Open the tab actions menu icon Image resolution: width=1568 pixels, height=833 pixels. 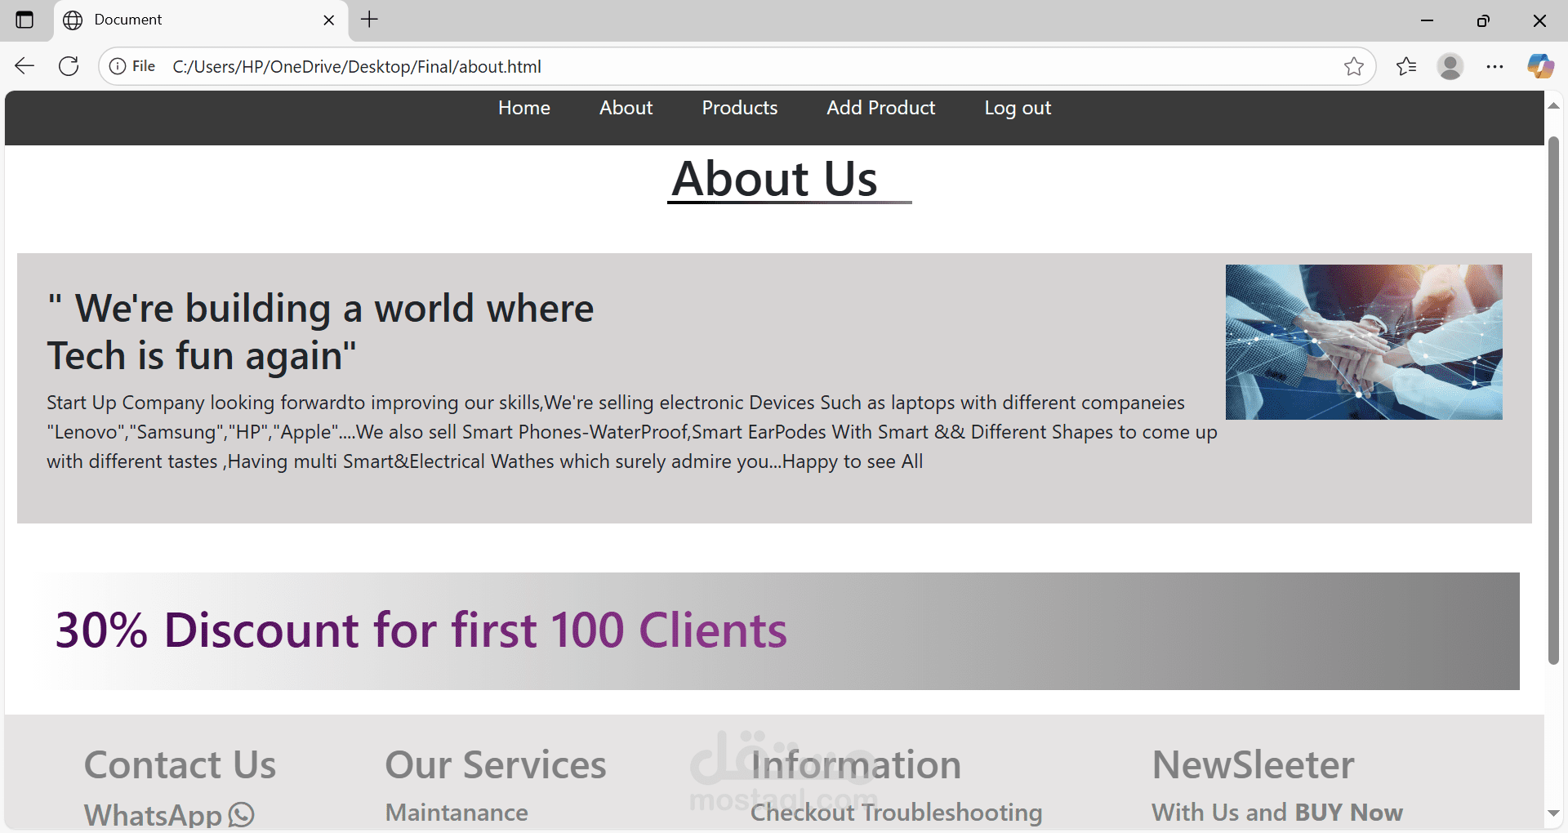pyautogui.click(x=24, y=20)
